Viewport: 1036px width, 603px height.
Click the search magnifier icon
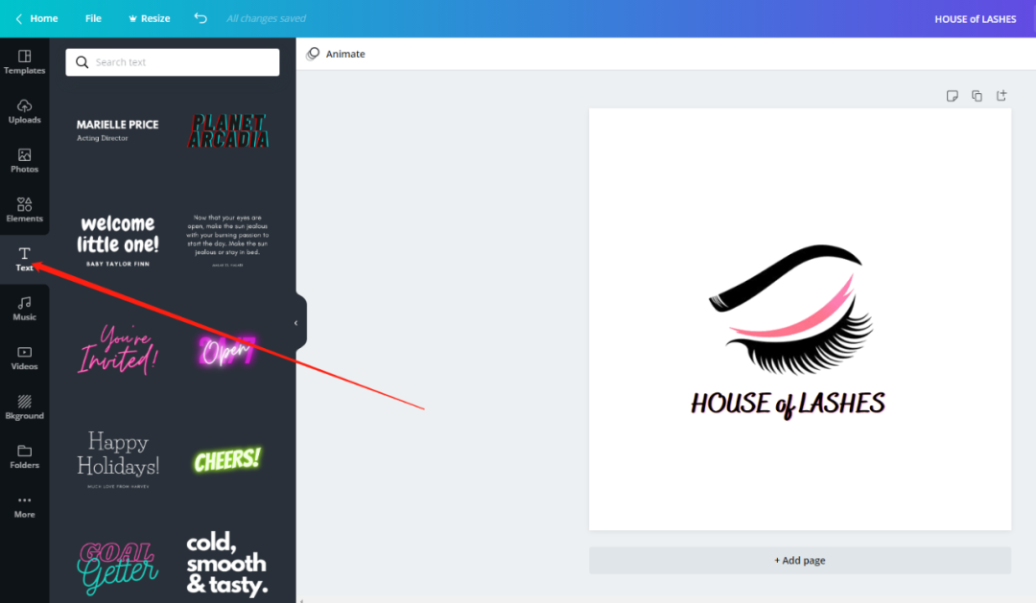[x=82, y=62]
